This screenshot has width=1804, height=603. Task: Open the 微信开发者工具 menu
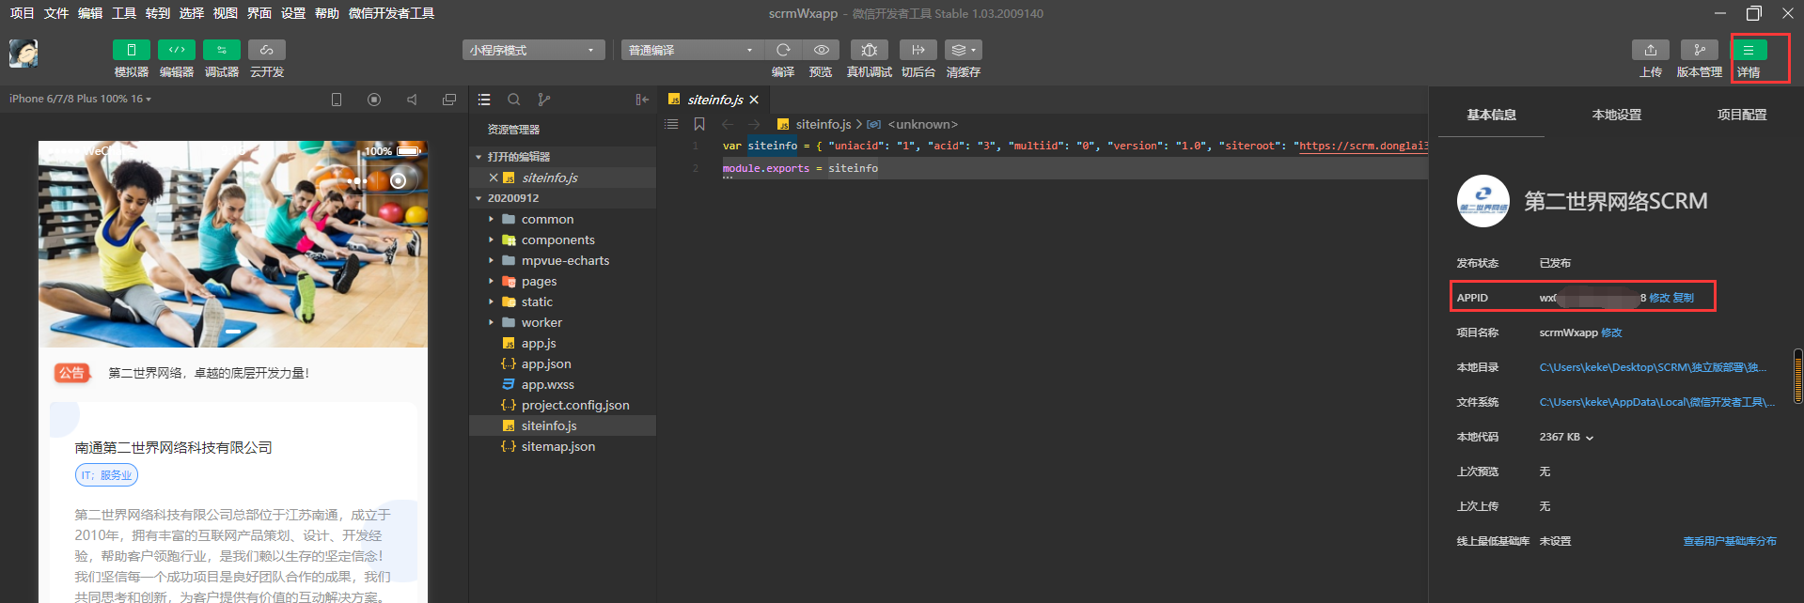[391, 13]
